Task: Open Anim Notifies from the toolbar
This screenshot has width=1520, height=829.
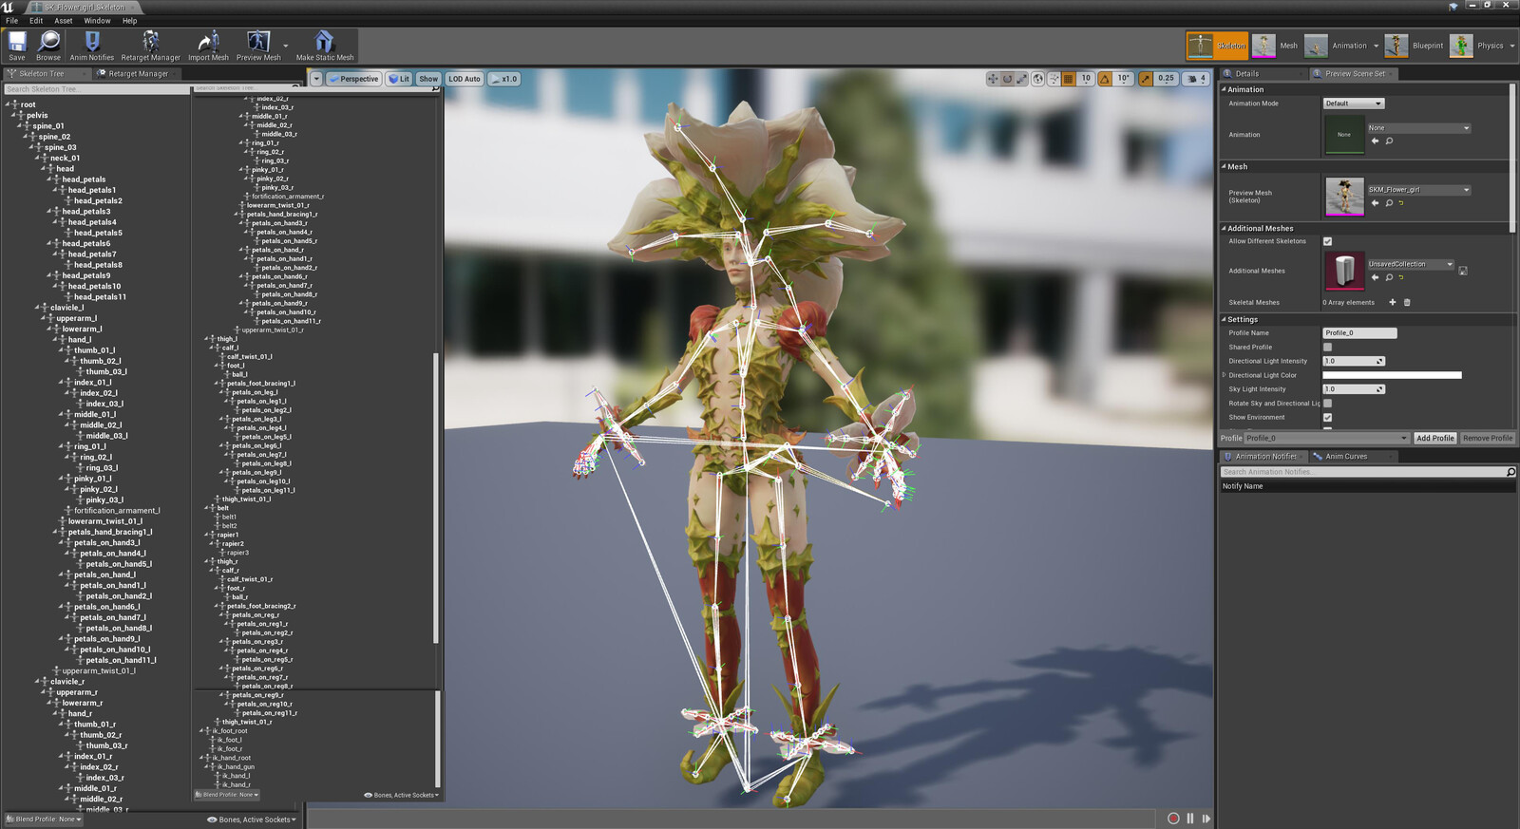Action: tap(92, 45)
